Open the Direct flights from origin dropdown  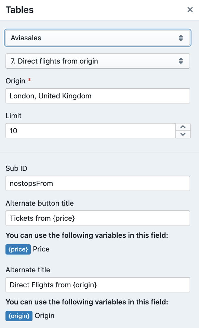pyautogui.click(x=98, y=61)
